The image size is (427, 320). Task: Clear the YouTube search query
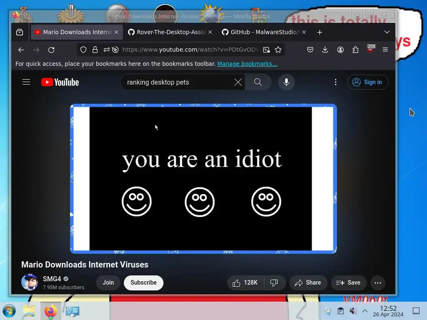[x=238, y=82]
